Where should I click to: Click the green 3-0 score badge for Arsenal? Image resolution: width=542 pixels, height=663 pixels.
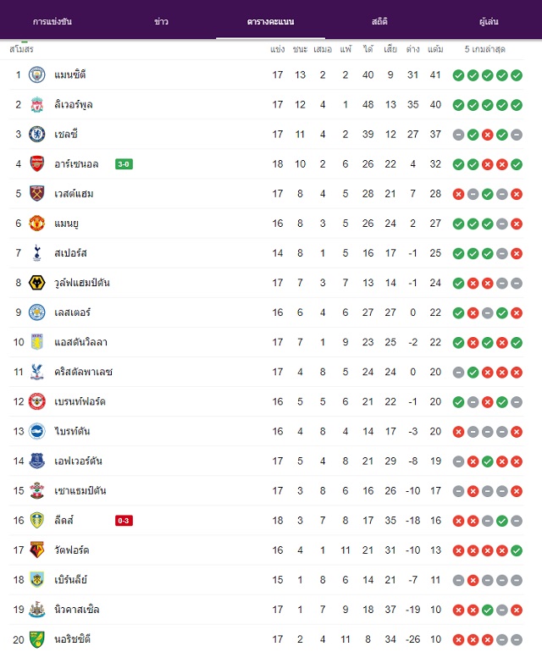click(x=124, y=164)
